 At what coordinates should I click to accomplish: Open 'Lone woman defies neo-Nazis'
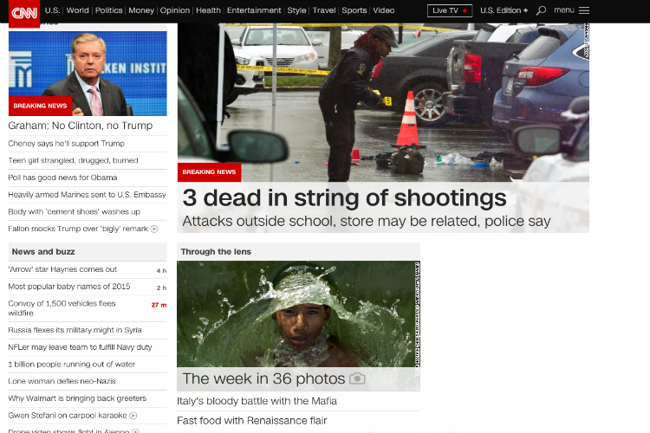[62, 381]
